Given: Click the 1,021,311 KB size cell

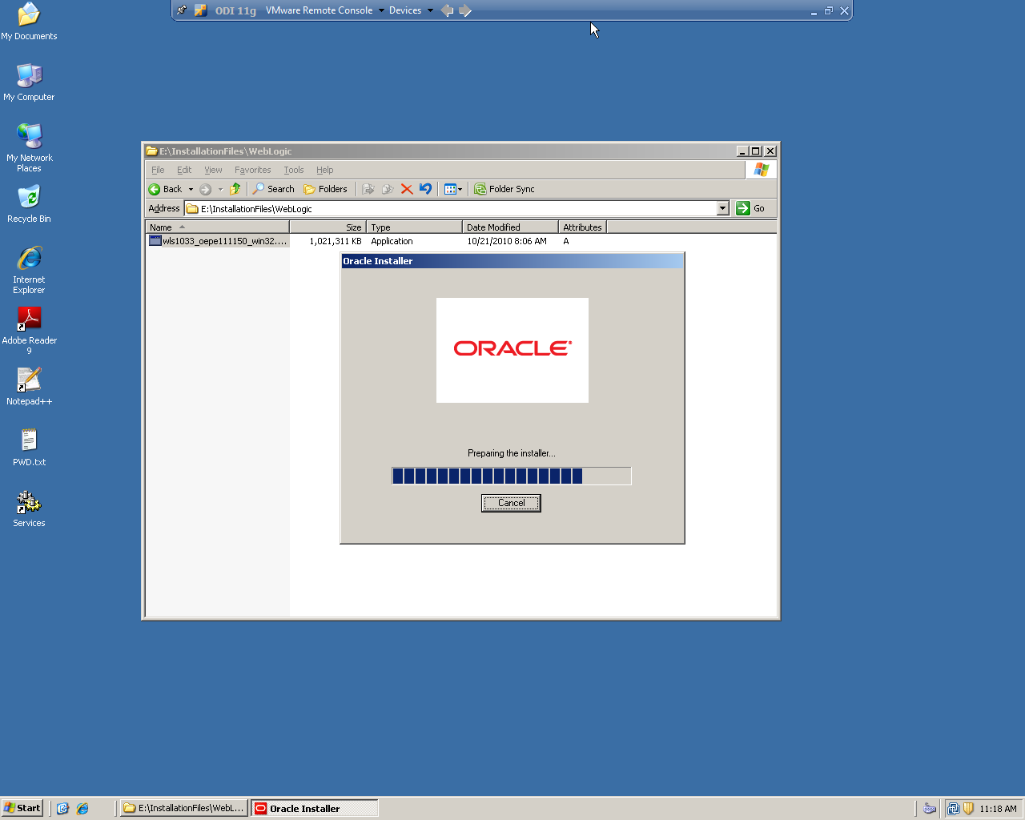Looking at the screenshot, I should click(x=336, y=241).
